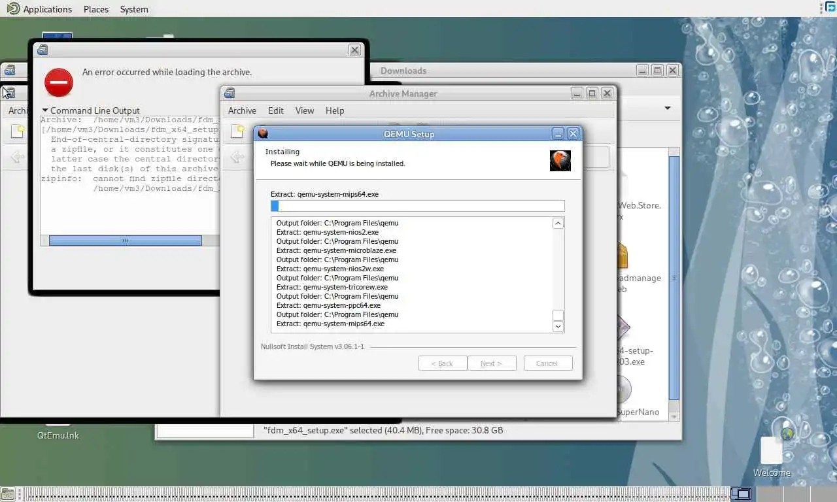
Task: Click the install log scroll up arrow
Action: pyautogui.click(x=558, y=224)
